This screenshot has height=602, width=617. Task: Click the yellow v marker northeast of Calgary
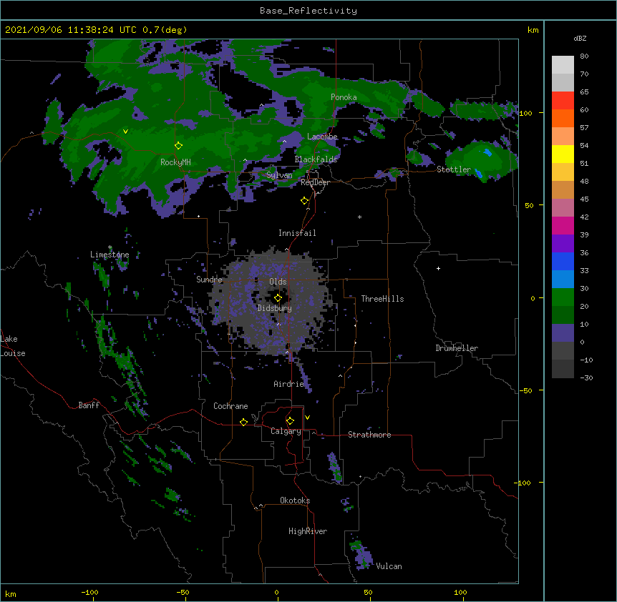(x=307, y=418)
